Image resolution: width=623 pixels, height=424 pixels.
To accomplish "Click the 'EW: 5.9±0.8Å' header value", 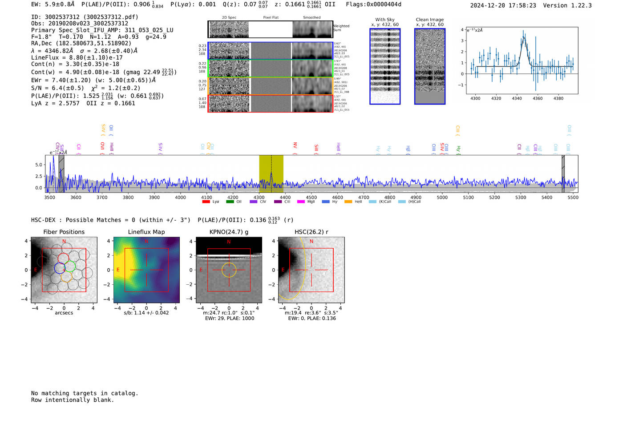I will (53, 4).
